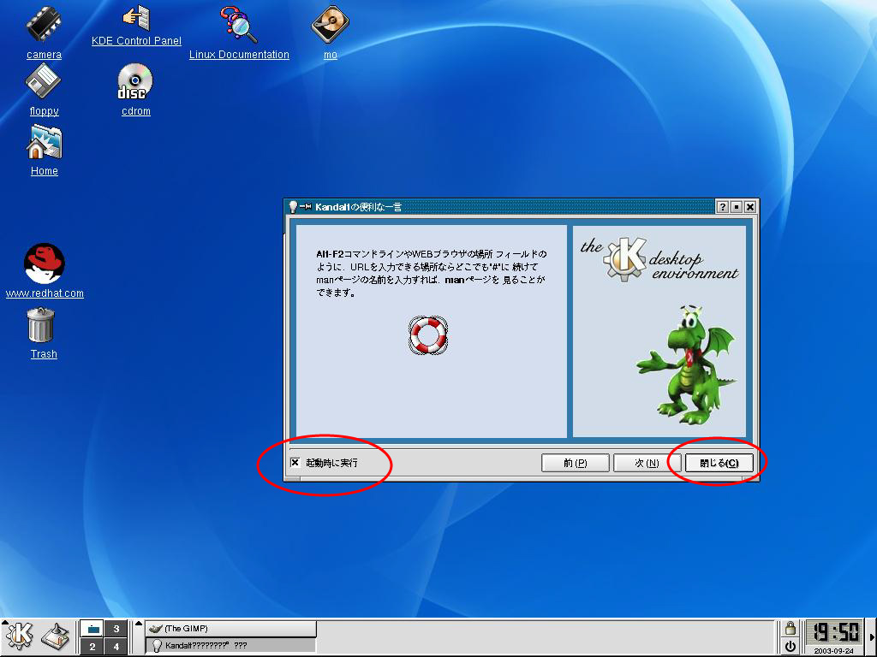
Task: Open the camera desktop icon
Action: 44,24
